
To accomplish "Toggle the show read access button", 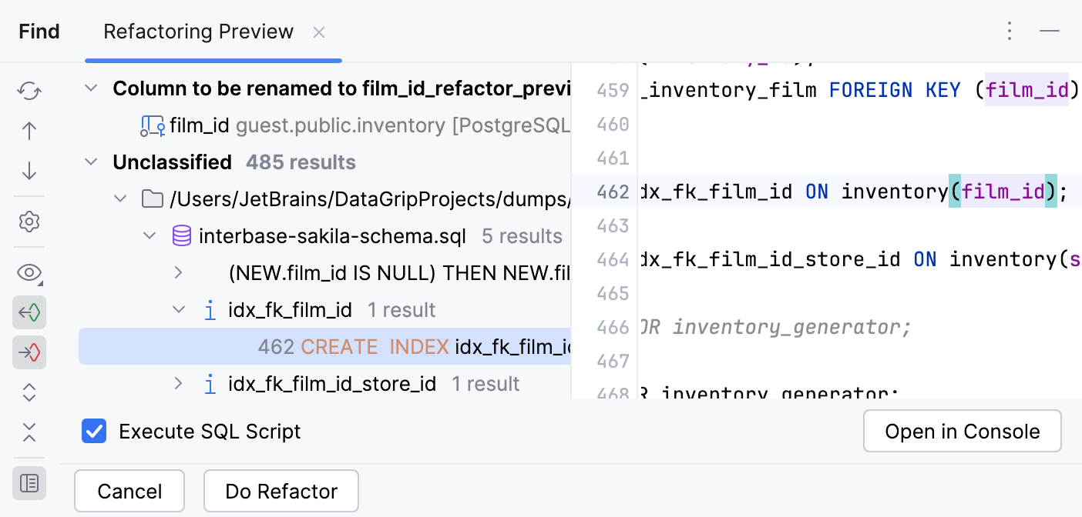I will (29, 312).
